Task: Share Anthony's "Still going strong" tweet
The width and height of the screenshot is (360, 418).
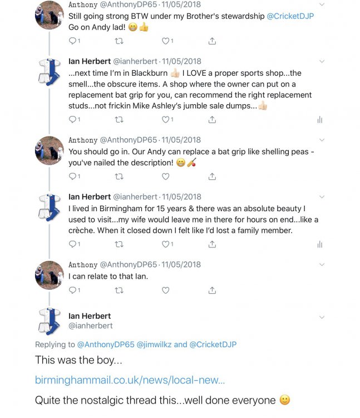Action: coord(212,41)
